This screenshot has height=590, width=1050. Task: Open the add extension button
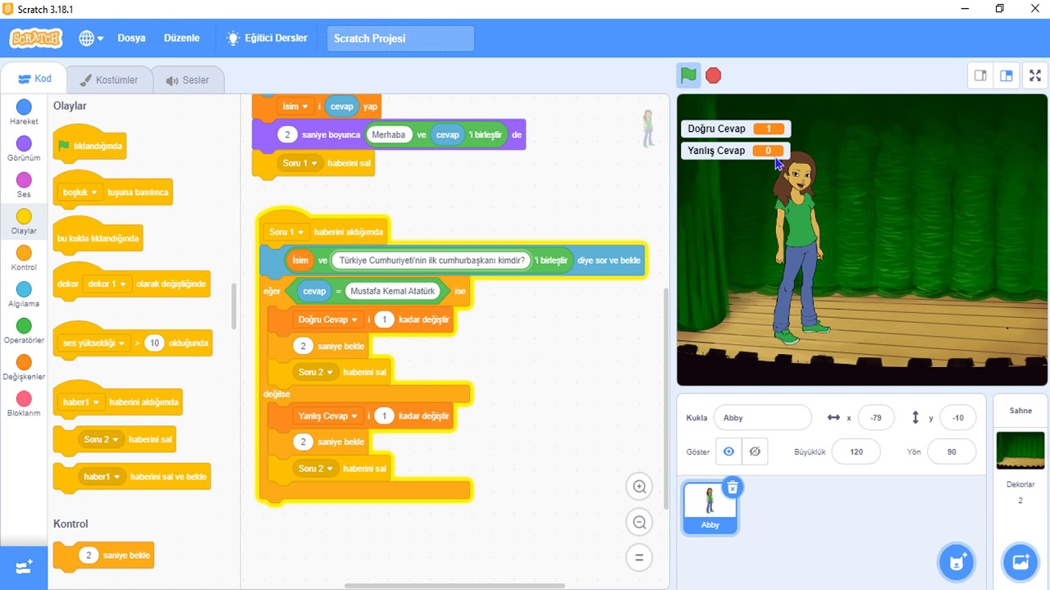(x=24, y=567)
